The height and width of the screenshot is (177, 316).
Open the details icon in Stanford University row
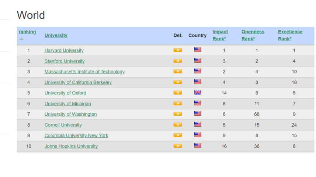point(177,61)
